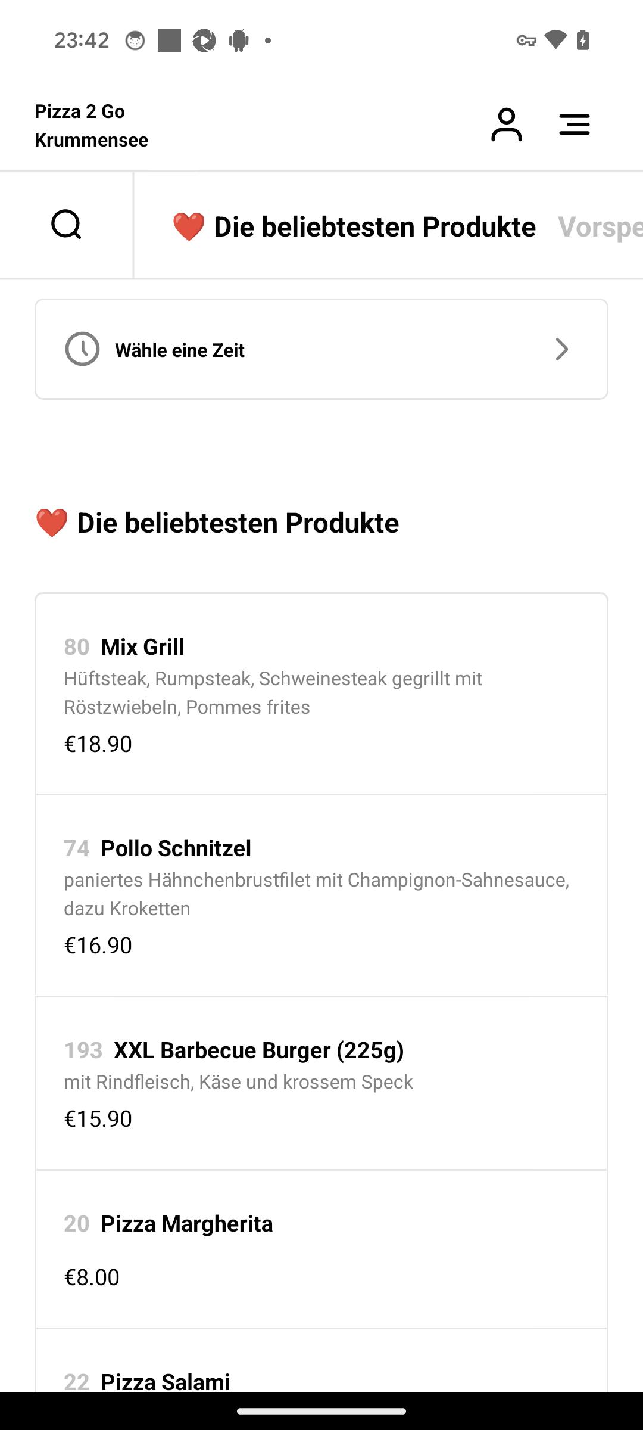
Task: Tap the clock icon beside Wähle eine Zeit
Action: pyautogui.click(x=82, y=349)
